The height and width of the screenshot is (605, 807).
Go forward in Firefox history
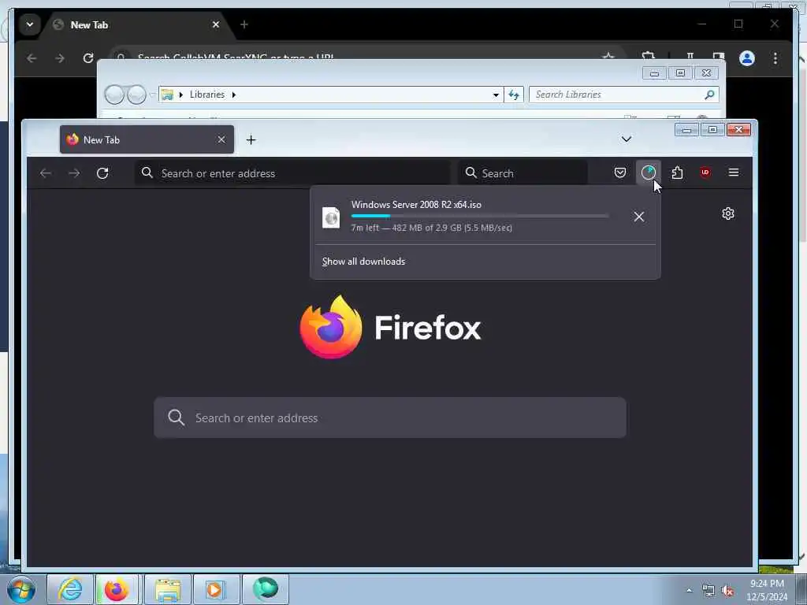(74, 173)
